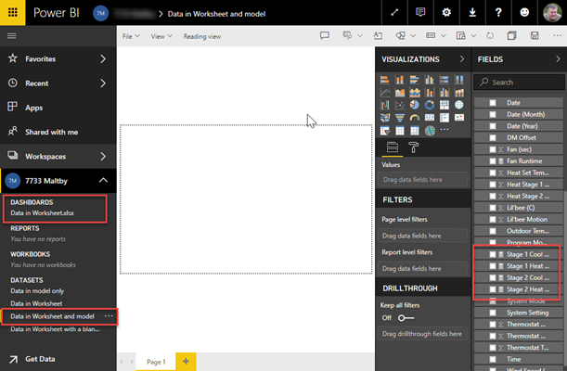Click the duplicate page icon

click(511, 35)
